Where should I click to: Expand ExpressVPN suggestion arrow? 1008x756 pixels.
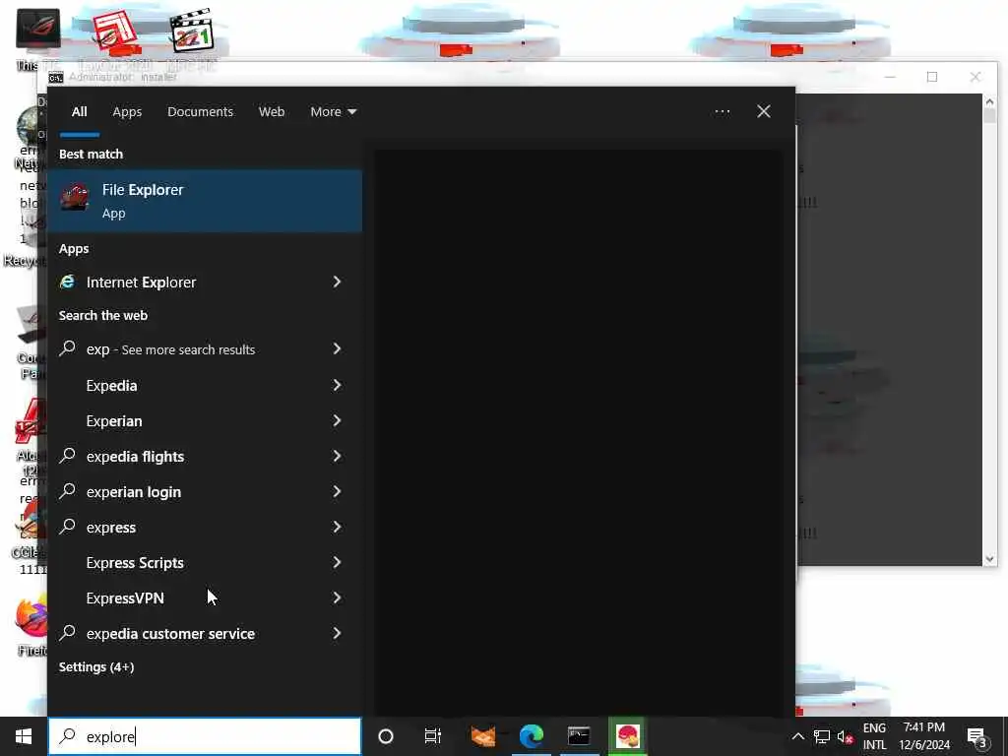click(x=337, y=598)
